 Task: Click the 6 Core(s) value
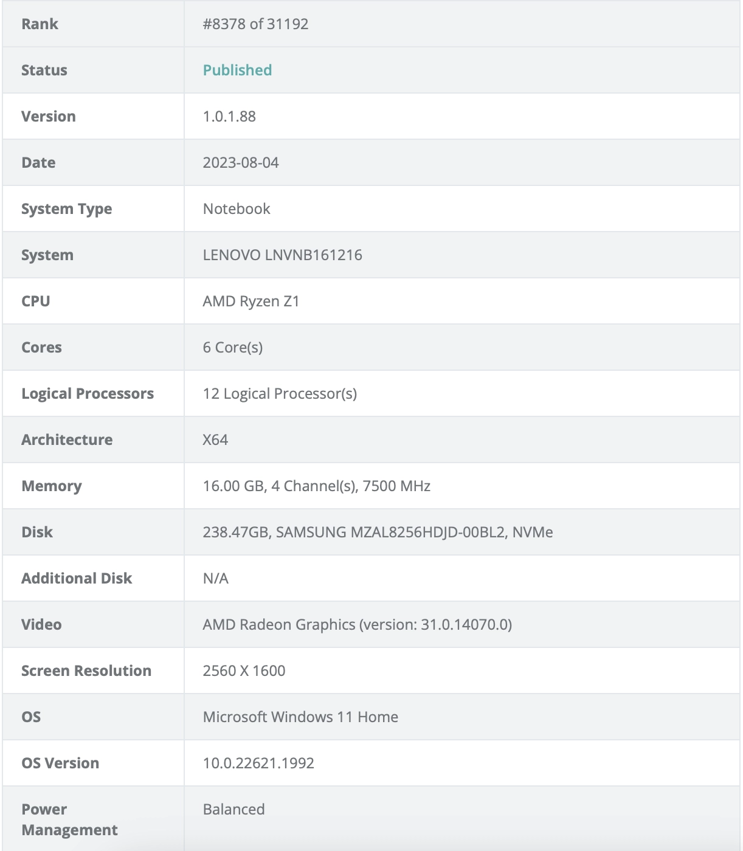[233, 348]
